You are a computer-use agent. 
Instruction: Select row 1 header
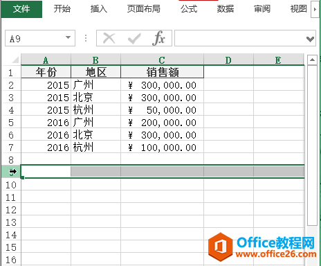(11, 73)
